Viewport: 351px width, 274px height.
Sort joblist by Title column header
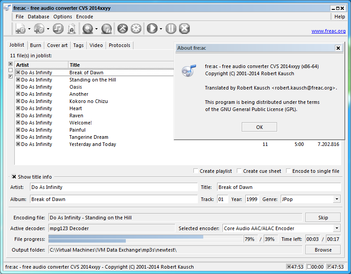pyautogui.click(x=121, y=64)
